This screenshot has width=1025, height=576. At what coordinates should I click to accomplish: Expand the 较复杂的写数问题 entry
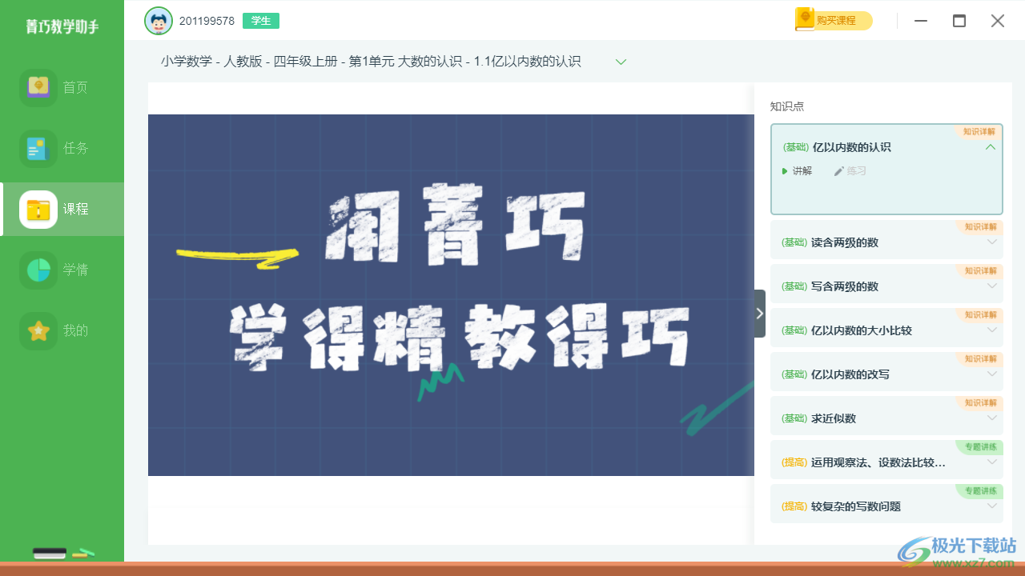[991, 506]
